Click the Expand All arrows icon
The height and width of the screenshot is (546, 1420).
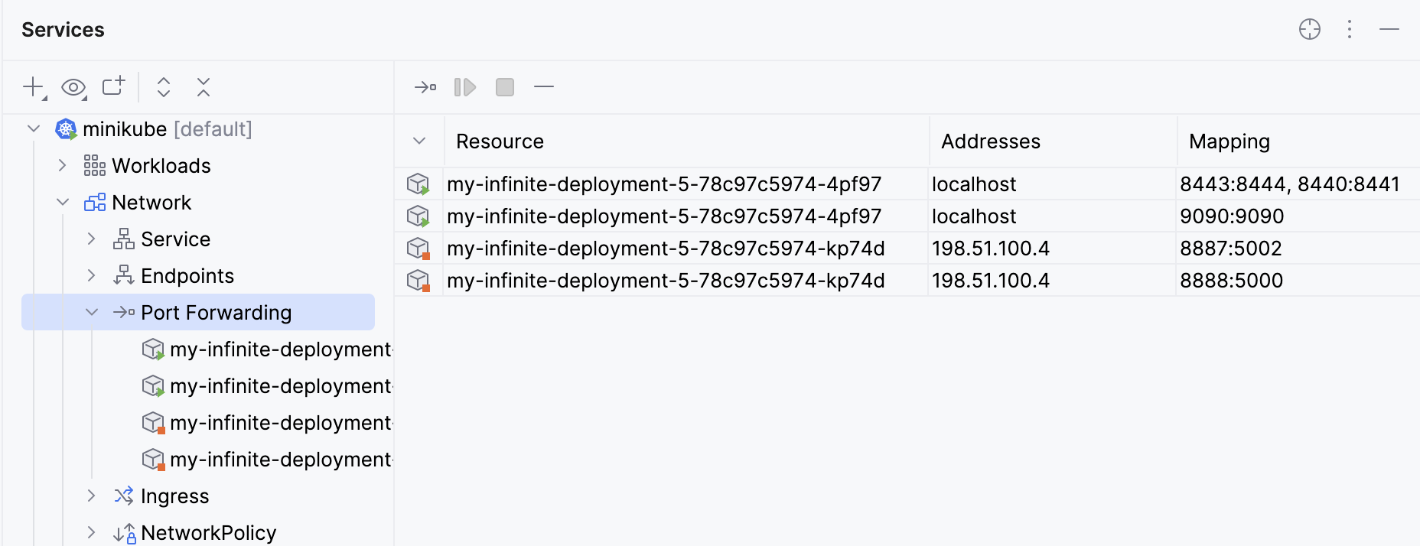point(164,87)
